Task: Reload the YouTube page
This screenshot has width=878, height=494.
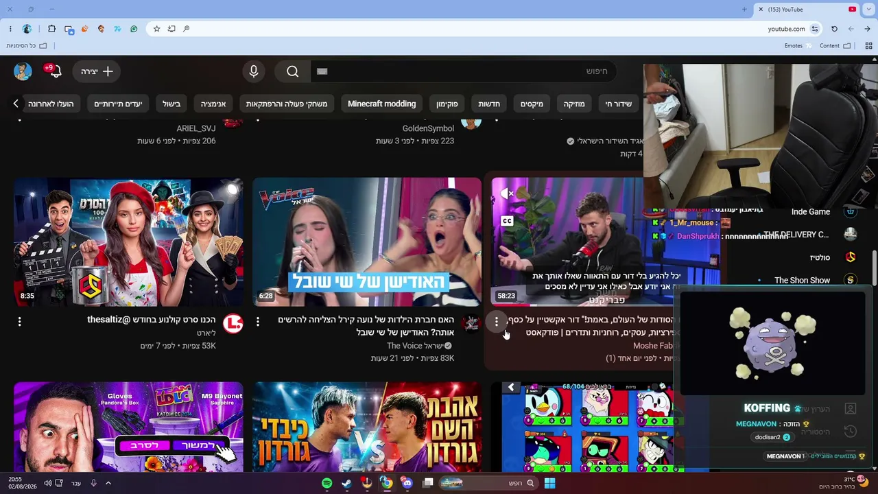Action: click(x=834, y=29)
